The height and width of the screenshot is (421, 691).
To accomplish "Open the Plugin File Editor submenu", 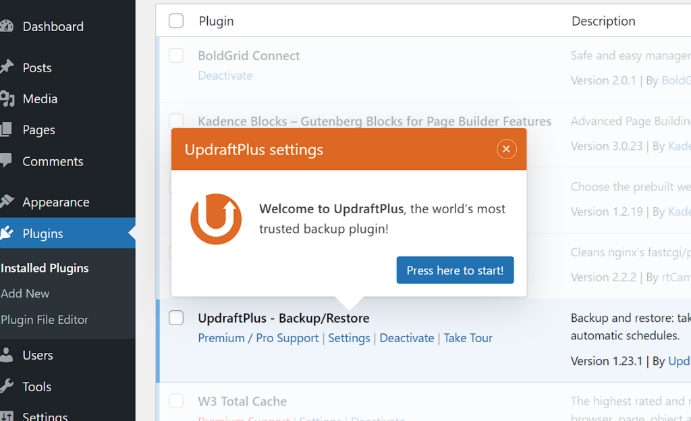I will (45, 320).
